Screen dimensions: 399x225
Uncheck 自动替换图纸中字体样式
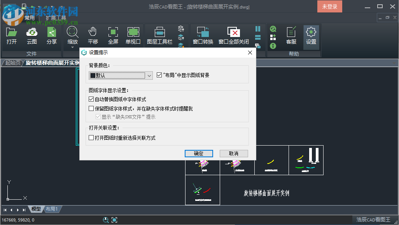tap(91, 99)
